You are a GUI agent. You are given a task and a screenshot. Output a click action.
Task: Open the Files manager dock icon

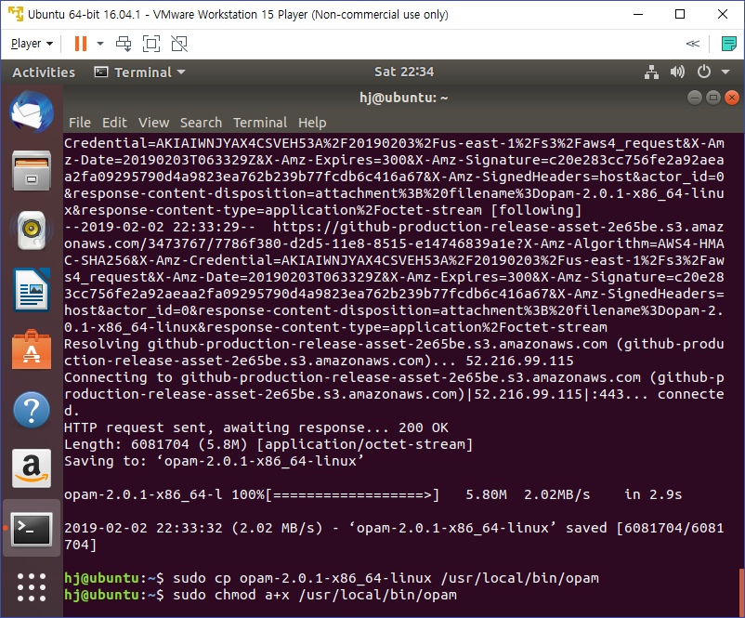click(32, 171)
